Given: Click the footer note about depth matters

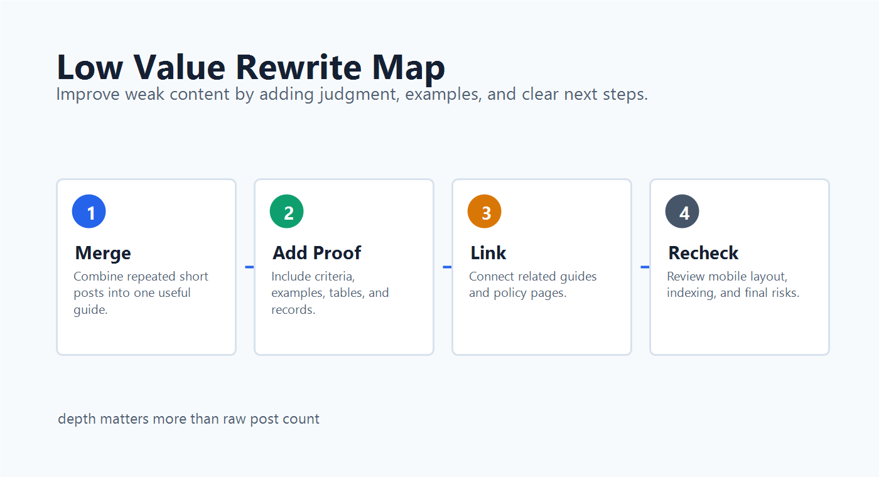Looking at the screenshot, I should [x=188, y=419].
